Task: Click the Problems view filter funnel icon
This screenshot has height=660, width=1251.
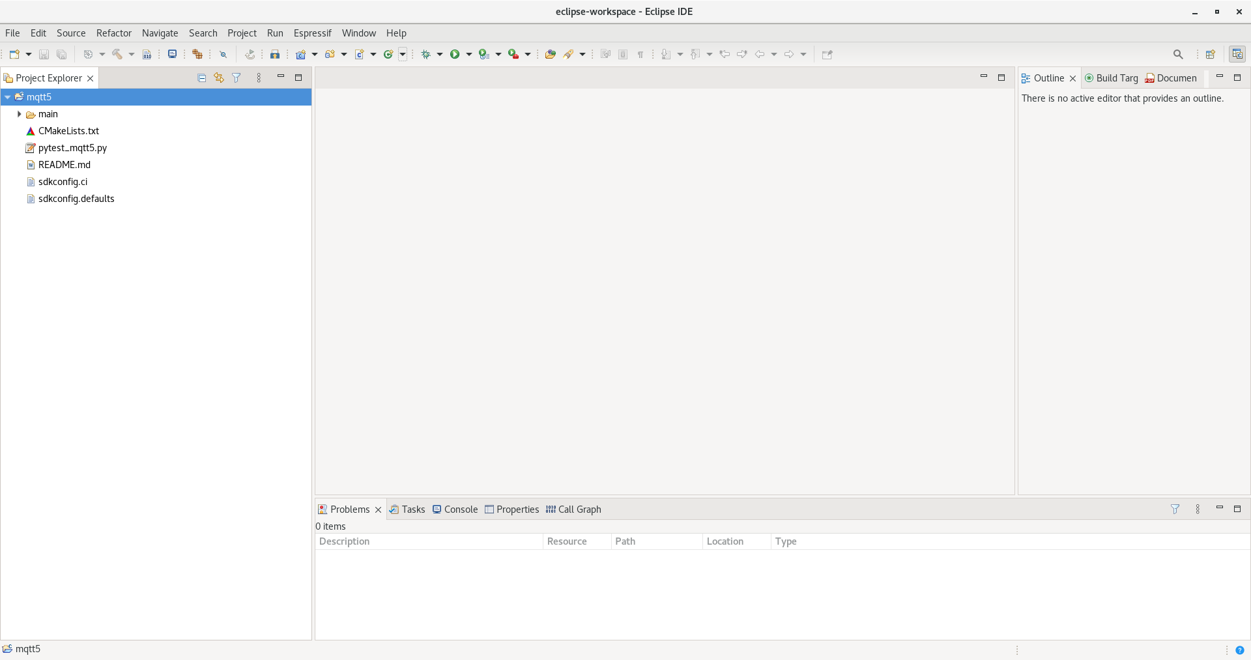Action: tap(1175, 509)
